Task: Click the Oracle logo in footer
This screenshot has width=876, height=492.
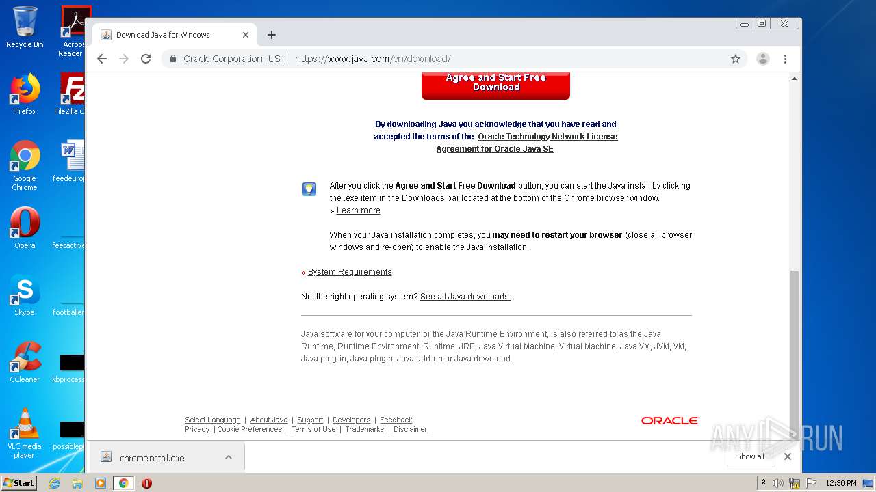Action: (670, 421)
